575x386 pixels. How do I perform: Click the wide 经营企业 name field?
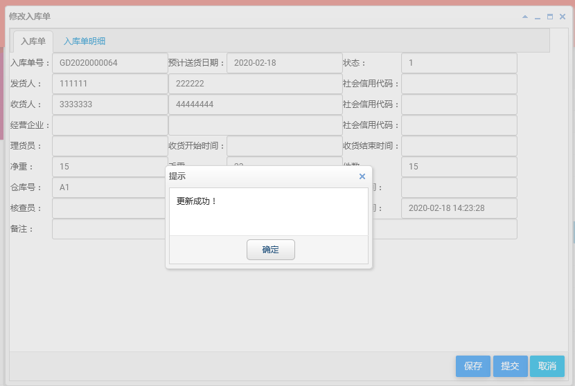point(256,125)
